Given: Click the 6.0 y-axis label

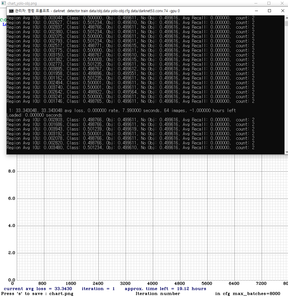Looking at the screenshot, I should click(x=12, y=199).
